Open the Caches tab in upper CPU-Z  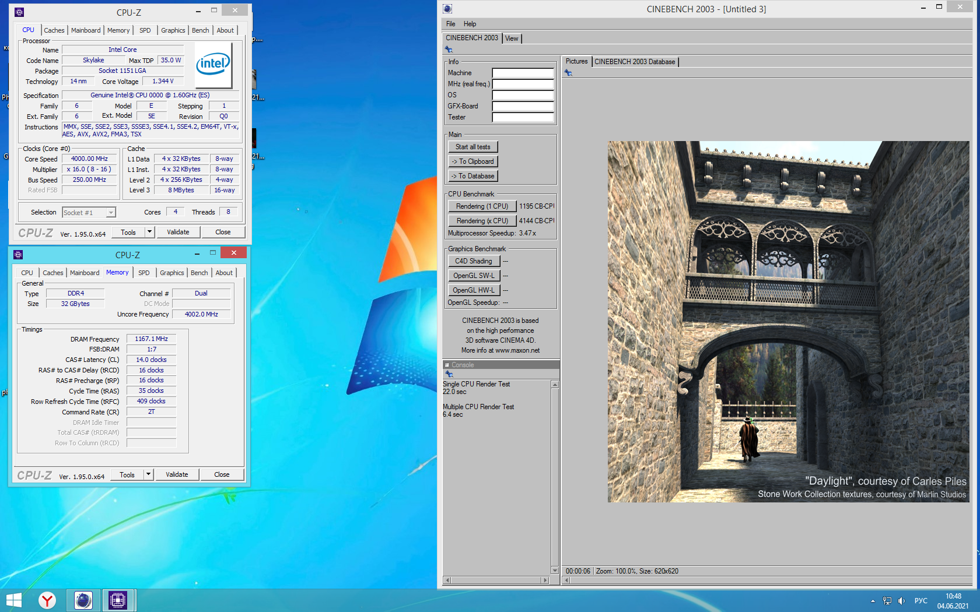[54, 30]
